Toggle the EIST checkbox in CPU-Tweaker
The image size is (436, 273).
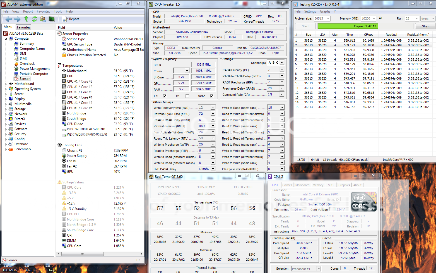point(165,96)
